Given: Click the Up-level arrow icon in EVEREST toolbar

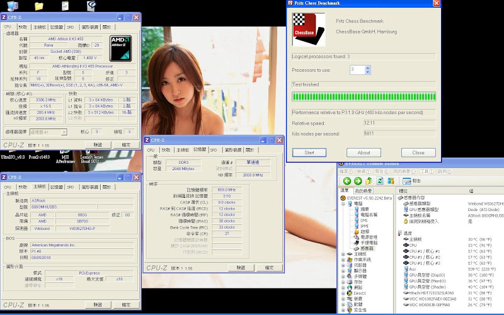Looking at the screenshot, I should tap(369, 181).
